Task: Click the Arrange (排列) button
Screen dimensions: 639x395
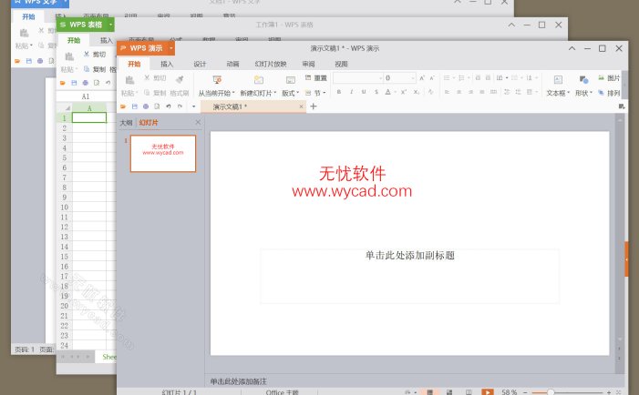Action: [609, 93]
